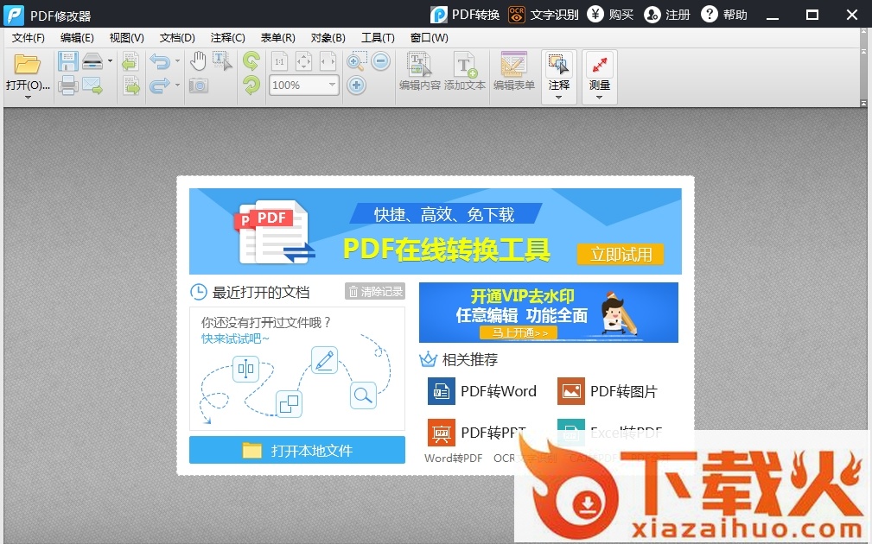This screenshot has height=544, width=872.
Task: Click the open folder icon
Action: (27, 65)
